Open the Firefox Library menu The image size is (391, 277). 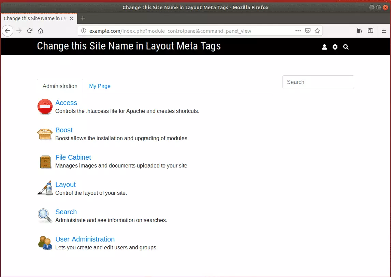tap(360, 31)
